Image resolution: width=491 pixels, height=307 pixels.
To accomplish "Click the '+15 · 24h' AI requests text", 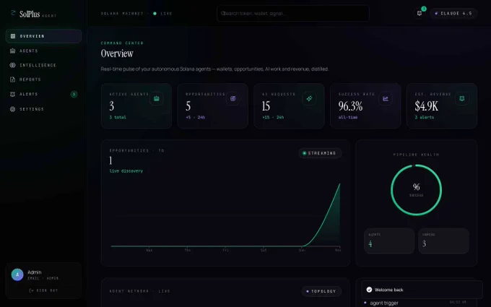I will click(273, 117).
